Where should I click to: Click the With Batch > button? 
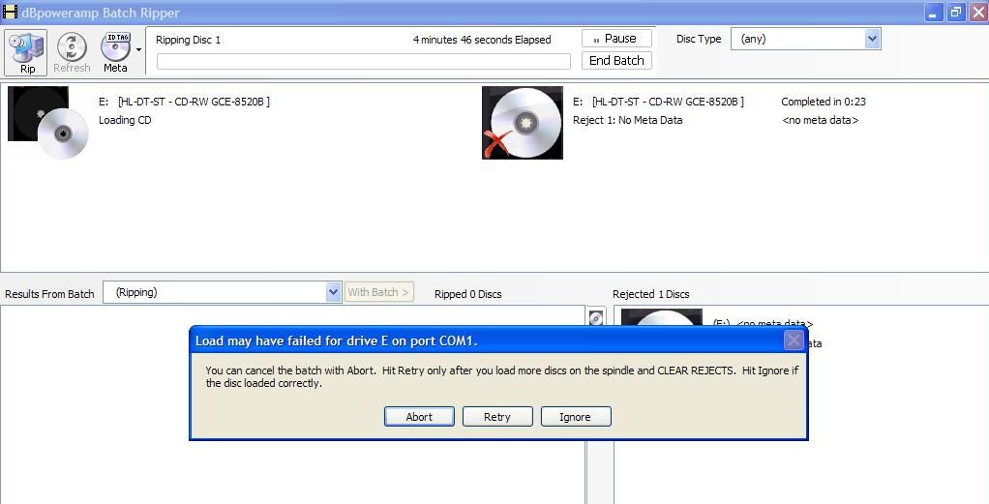pos(378,292)
